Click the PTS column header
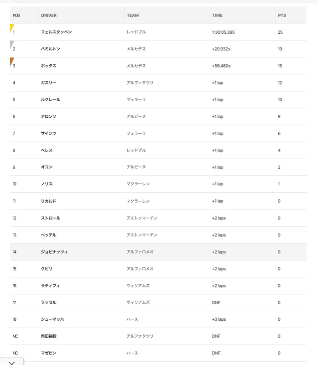This screenshot has width=317, height=365. (282, 16)
